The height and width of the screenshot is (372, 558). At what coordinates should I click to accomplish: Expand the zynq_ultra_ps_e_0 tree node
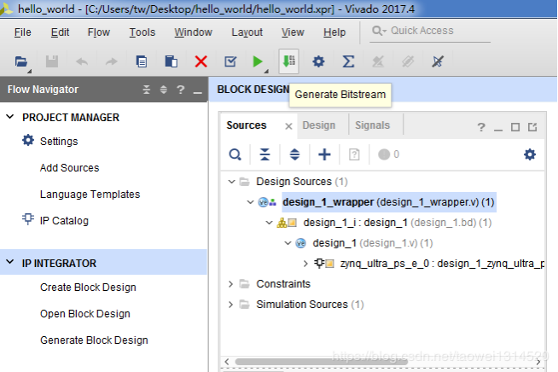click(x=305, y=264)
